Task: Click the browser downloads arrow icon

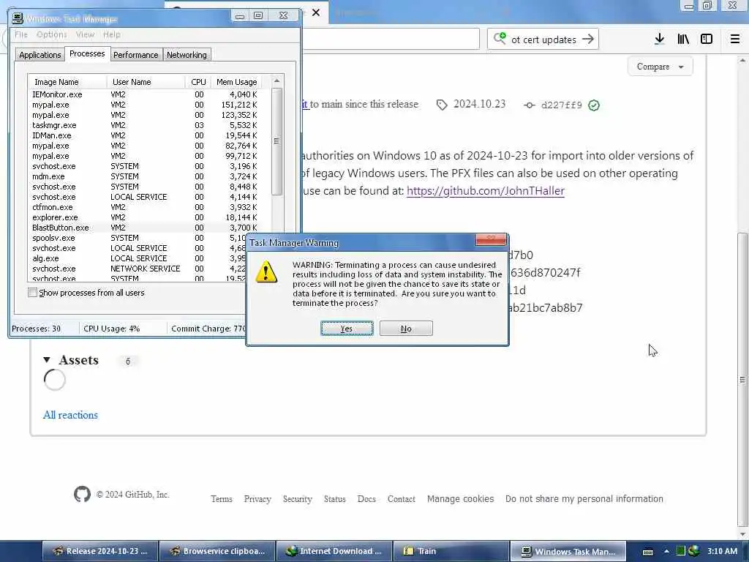Action: click(659, 40)
